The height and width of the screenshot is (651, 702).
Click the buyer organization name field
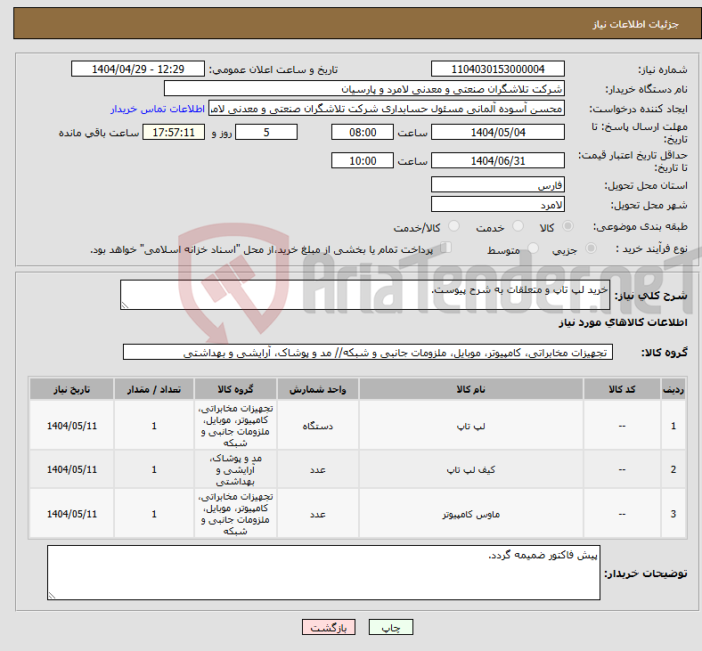click(x=364, y=88)
